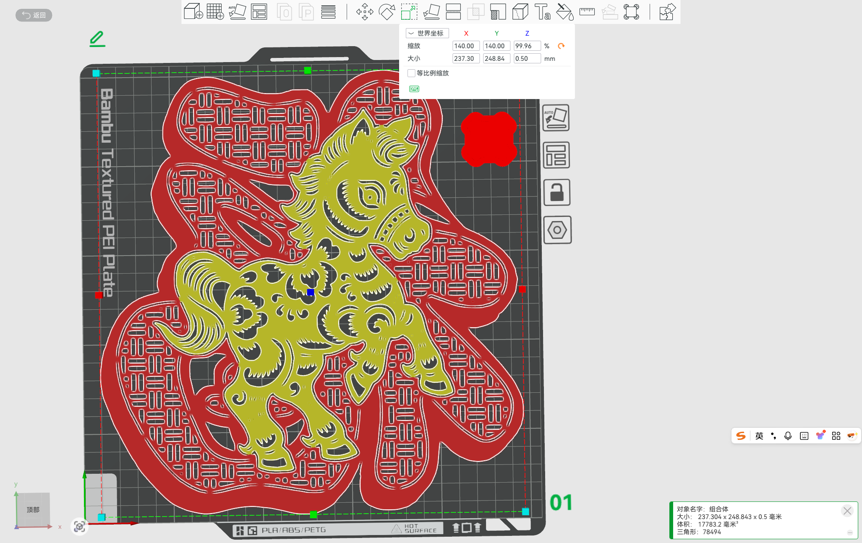862x543 pixels.
Task: Click plate Auto orient icon beside bed
Action: pyautogui.click(x=556, y=118)
